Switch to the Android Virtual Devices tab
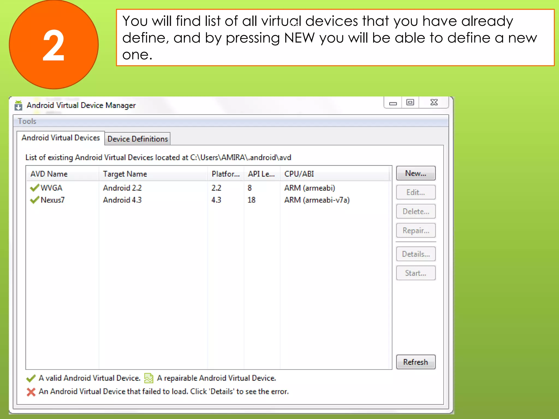 point(61,138)
